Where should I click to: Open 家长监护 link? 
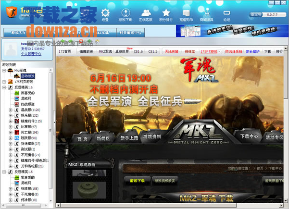tap(252, 51)
